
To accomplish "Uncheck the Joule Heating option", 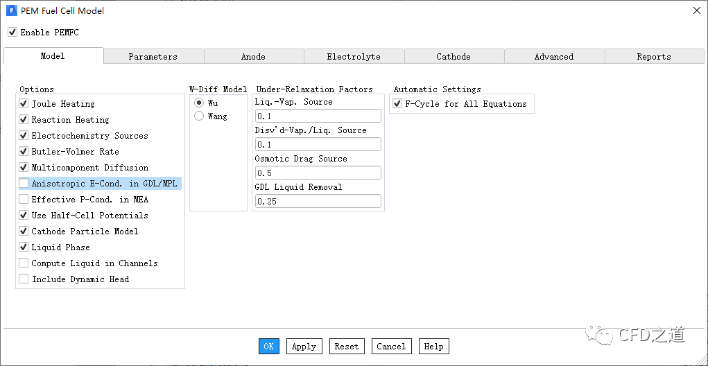I will pos(24,104).
